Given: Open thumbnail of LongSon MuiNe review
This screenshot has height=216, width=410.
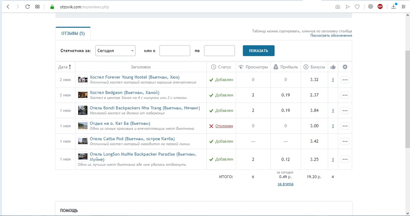Looking at the screenshot, I should tap(83, 157).
